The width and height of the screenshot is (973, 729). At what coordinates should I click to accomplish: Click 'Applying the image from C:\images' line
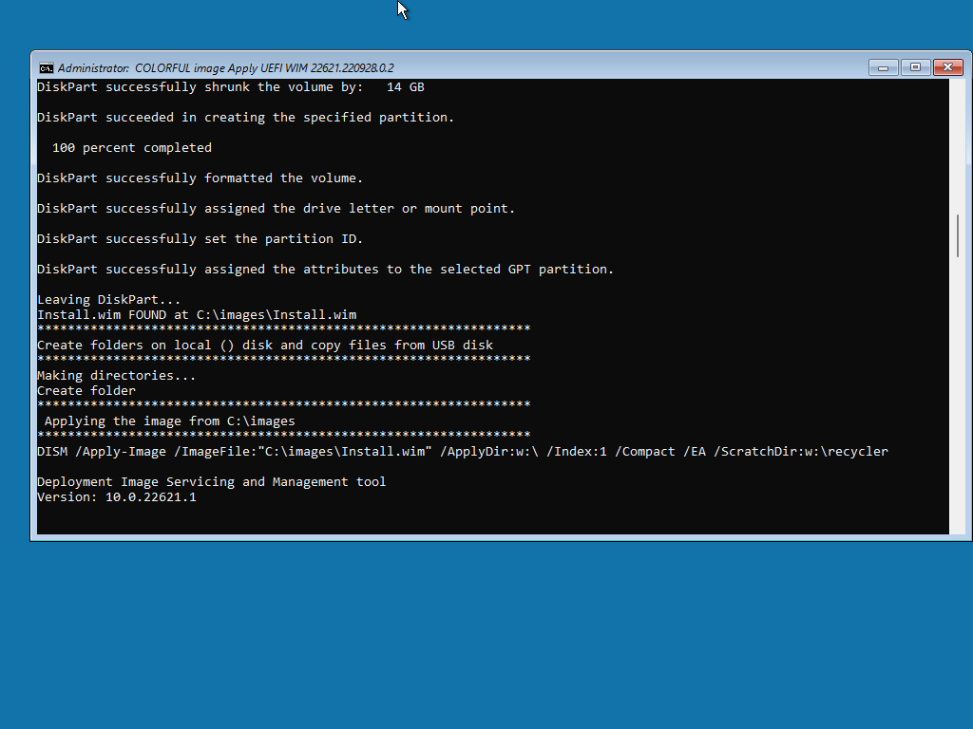pos(170,421)
